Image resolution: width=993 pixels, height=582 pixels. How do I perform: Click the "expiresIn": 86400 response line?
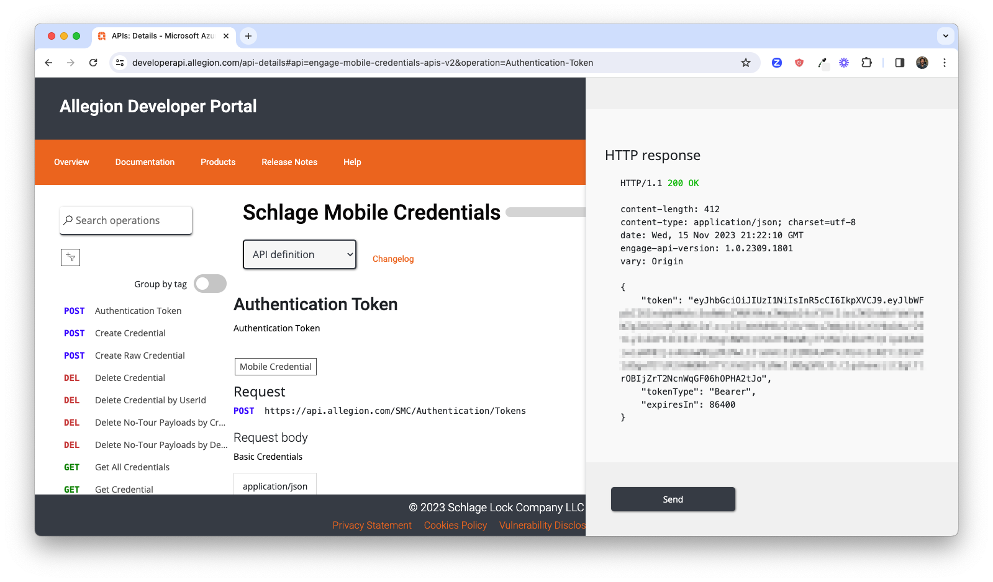tap(688, 405)
